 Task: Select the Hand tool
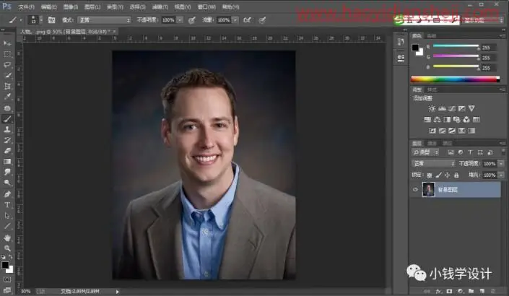pos(7,238)
